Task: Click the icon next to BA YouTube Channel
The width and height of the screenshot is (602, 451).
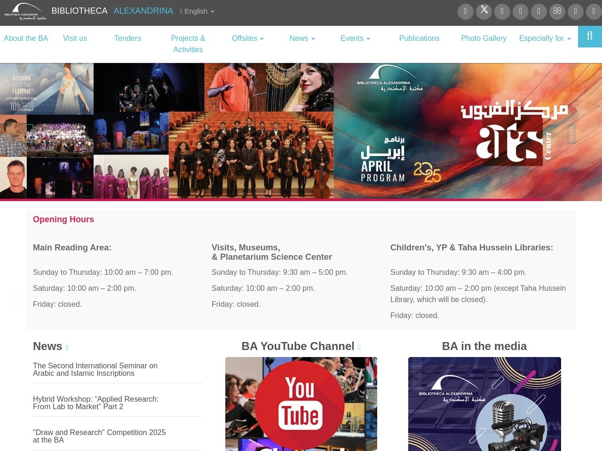Action: point(359,348)
